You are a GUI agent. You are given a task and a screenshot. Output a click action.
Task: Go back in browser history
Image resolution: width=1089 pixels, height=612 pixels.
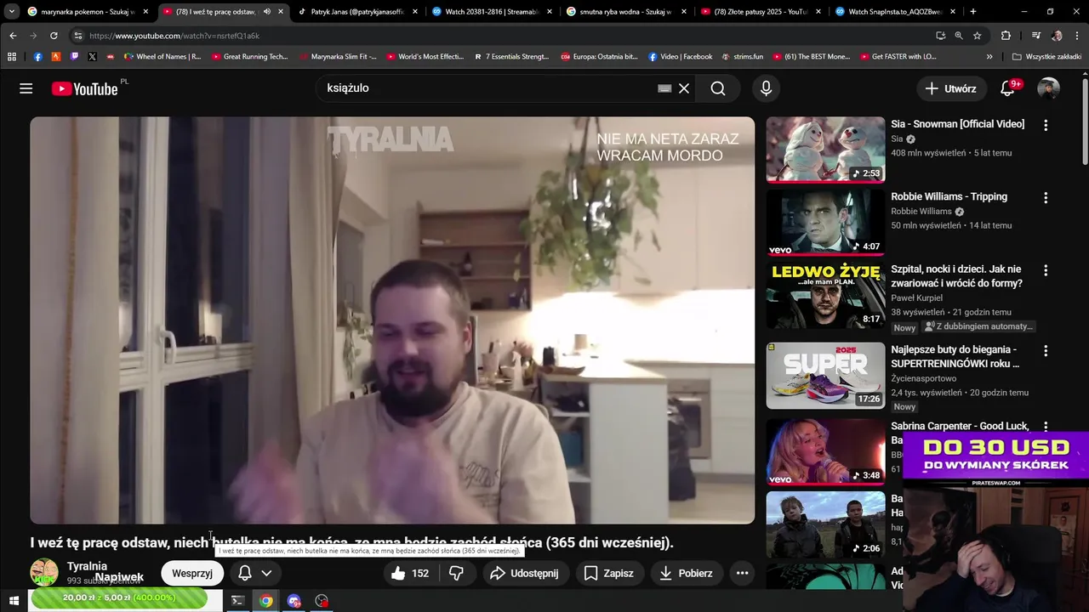coord(13,36)
